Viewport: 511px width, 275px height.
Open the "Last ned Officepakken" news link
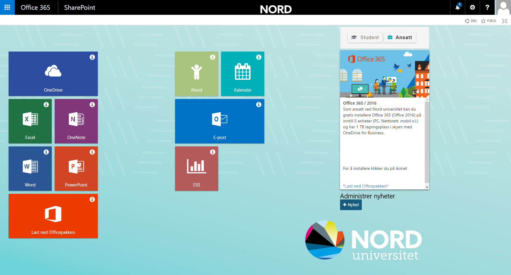366,186
